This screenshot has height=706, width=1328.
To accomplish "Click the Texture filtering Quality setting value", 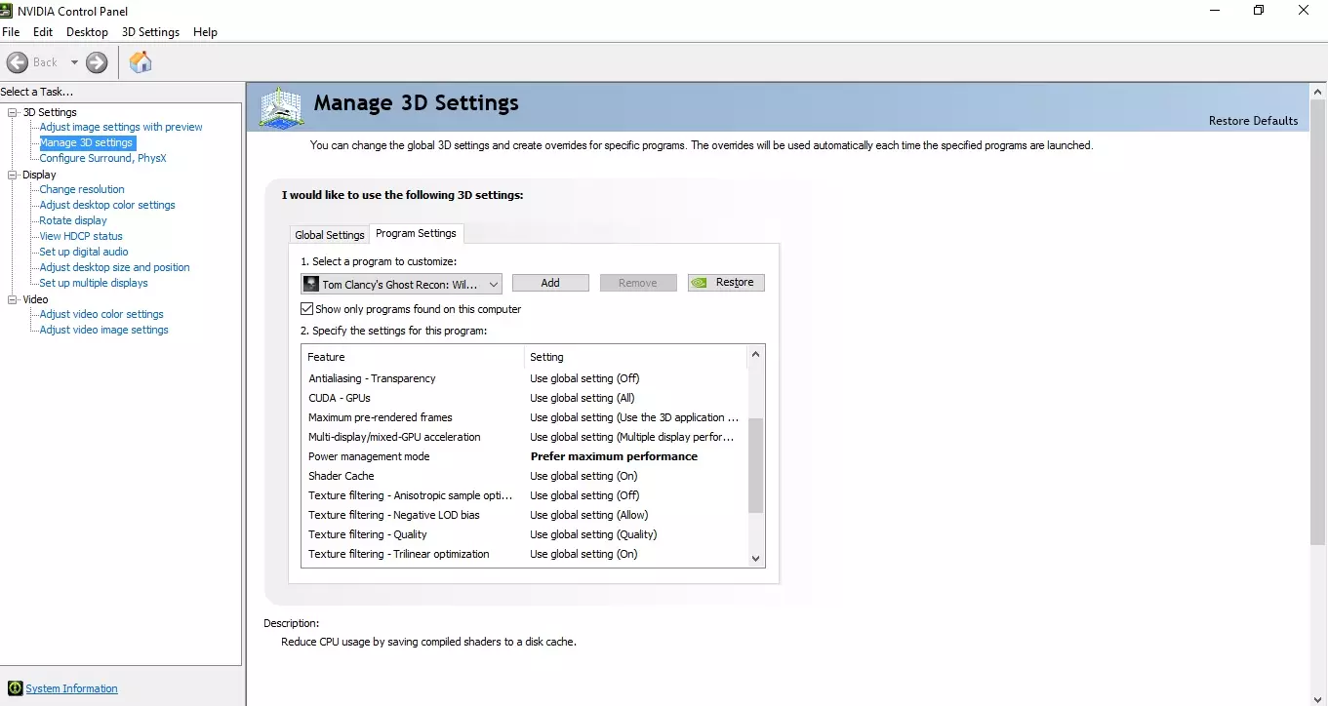I will [x=593, y=534].
